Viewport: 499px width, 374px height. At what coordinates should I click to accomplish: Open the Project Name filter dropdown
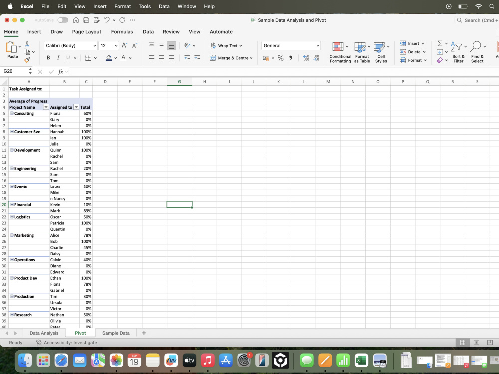click(x=46, y=107)
